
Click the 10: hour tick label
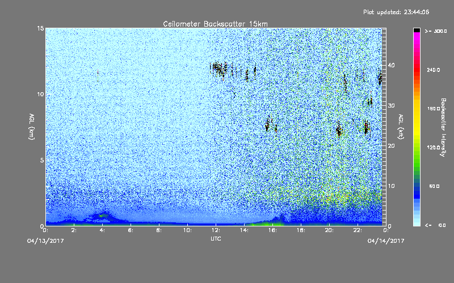point(188,230)
